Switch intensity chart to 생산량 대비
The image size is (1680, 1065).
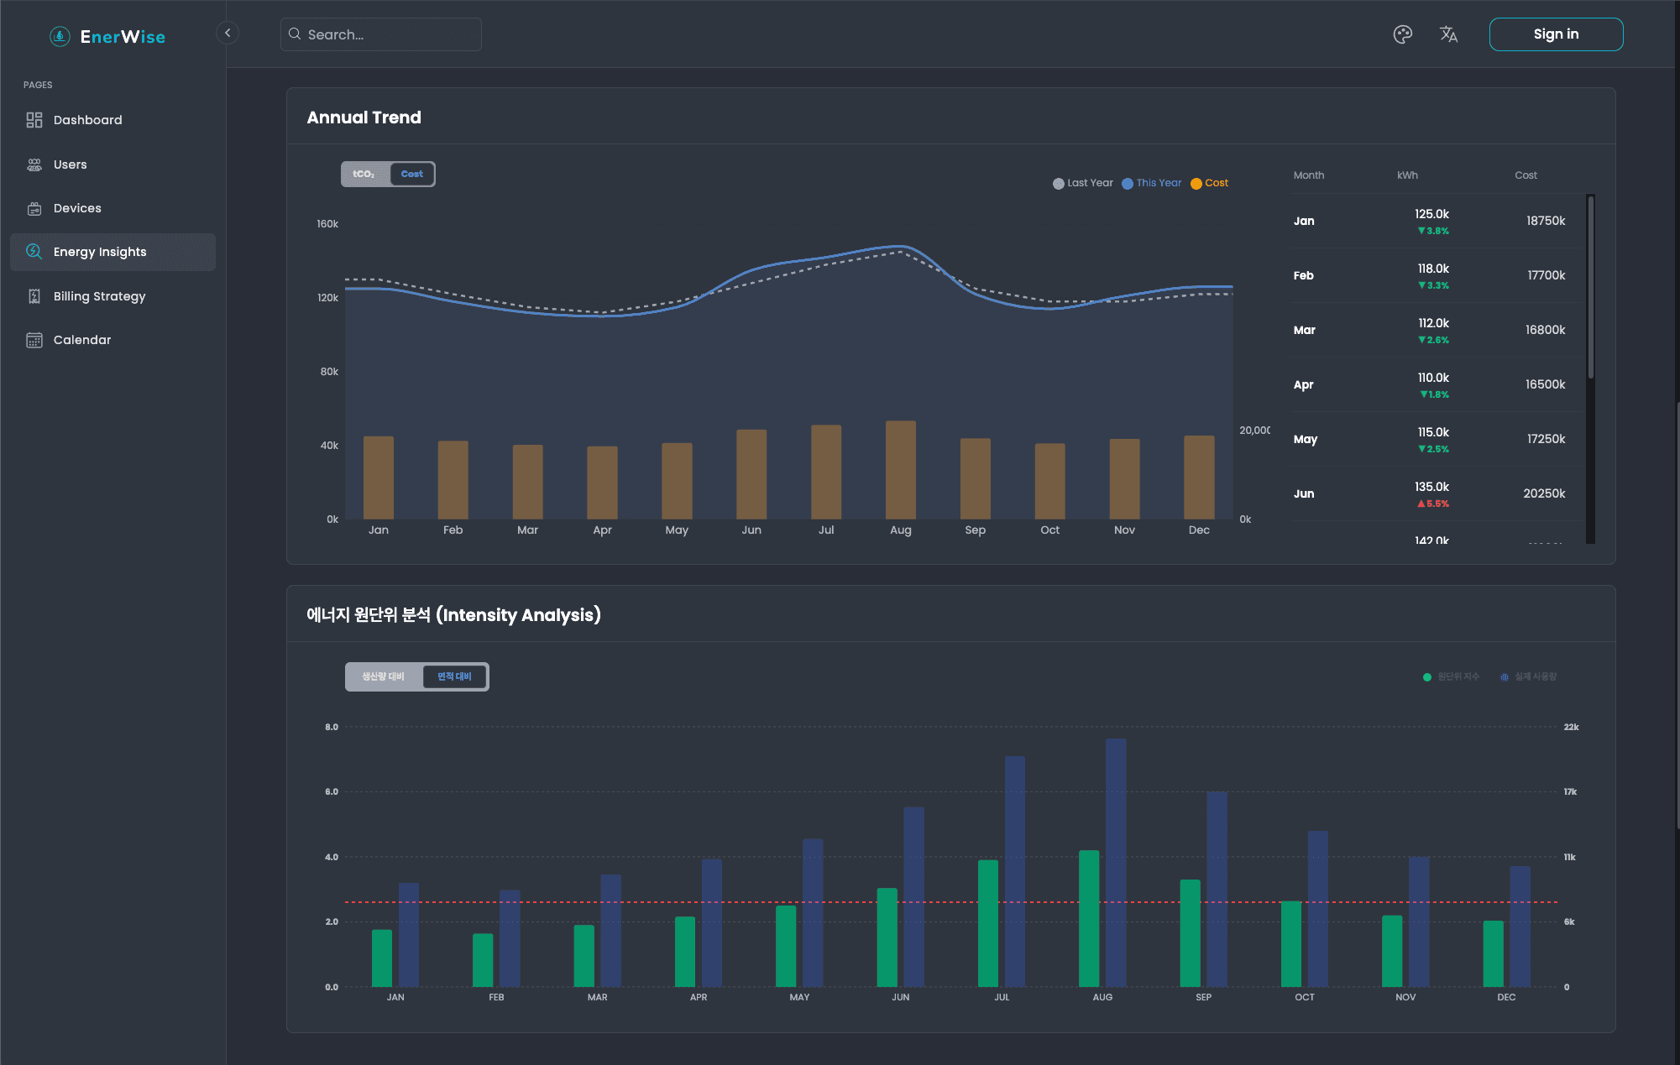click(x=384, y=676)
